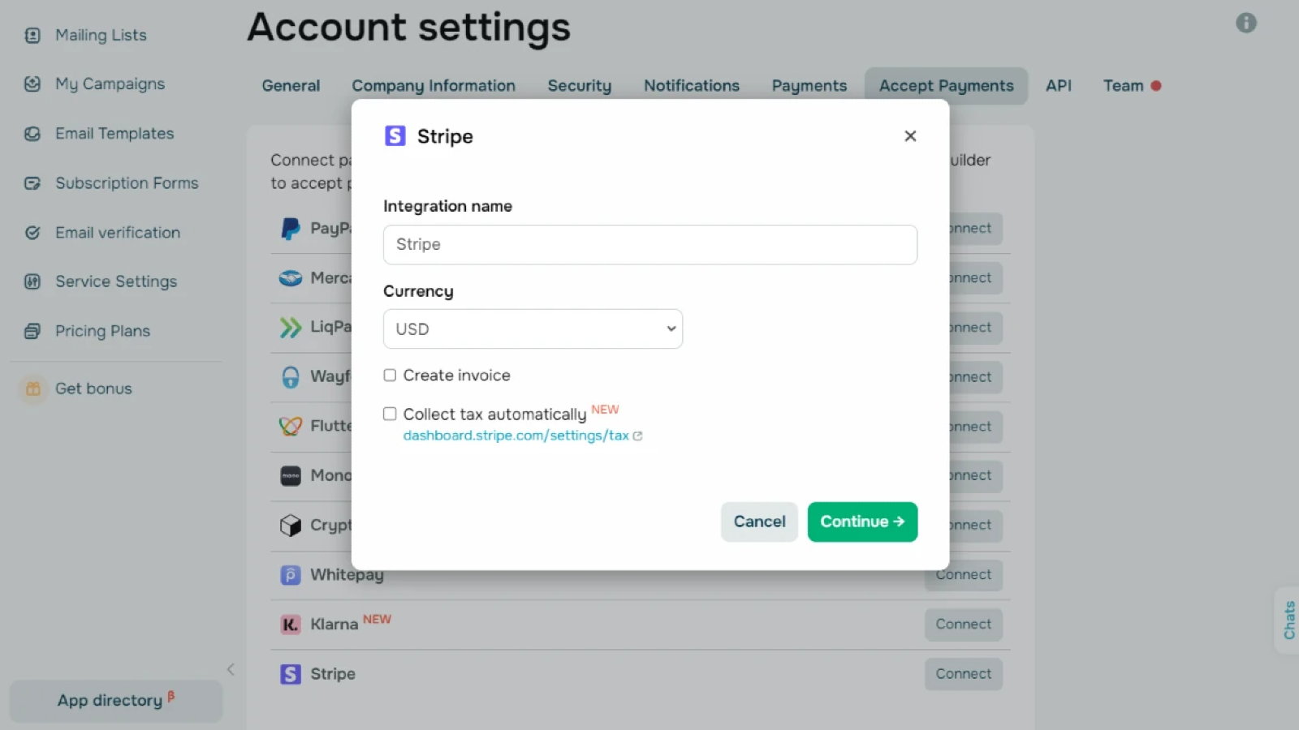The image size is (1299, 730).
Task: Click the Stripe logo icon in dialog header
Action: coord(395,136)
